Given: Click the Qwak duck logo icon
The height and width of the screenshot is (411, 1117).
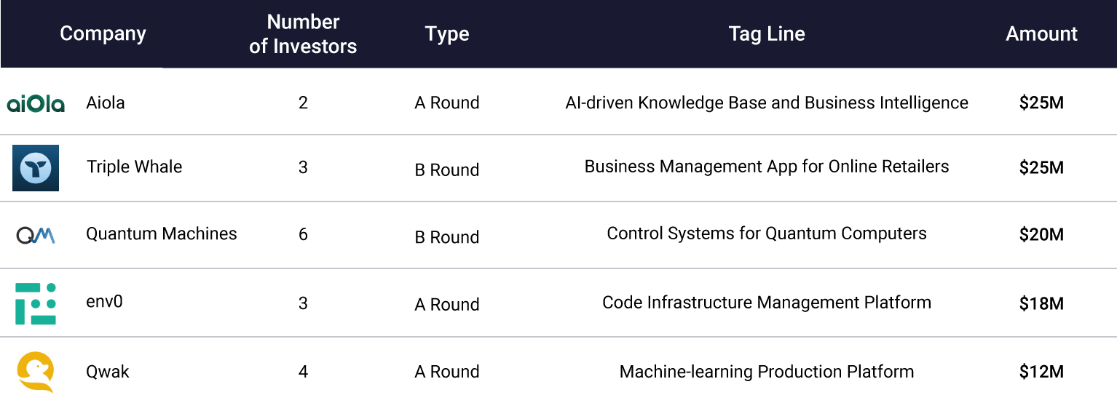Looking at the screenshot, I should pos(36,372).
